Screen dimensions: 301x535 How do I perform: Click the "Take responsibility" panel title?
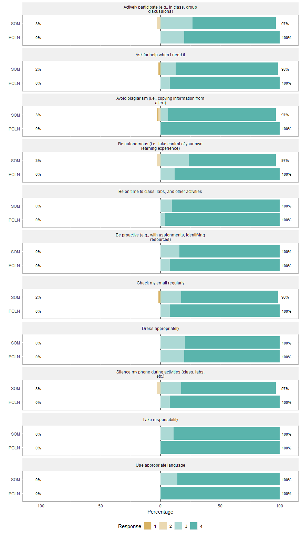click(x=160, y=420)
